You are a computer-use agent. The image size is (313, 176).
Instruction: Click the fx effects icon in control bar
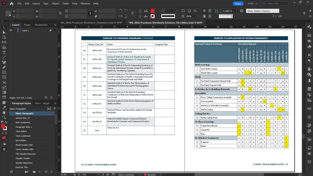tap(196, 11)
